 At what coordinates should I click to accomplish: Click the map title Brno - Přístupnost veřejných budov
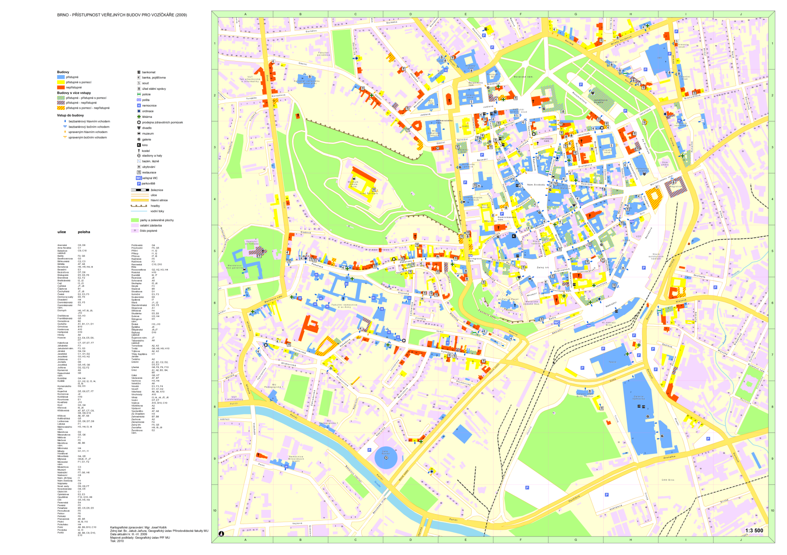point(122,15)
